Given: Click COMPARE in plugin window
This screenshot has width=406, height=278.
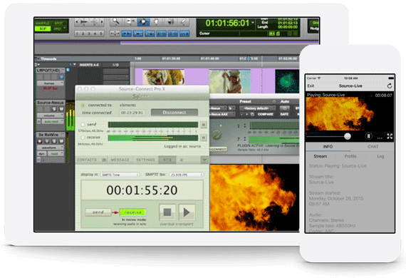Looking at the screenshot, I should click(x=265, y=114).
